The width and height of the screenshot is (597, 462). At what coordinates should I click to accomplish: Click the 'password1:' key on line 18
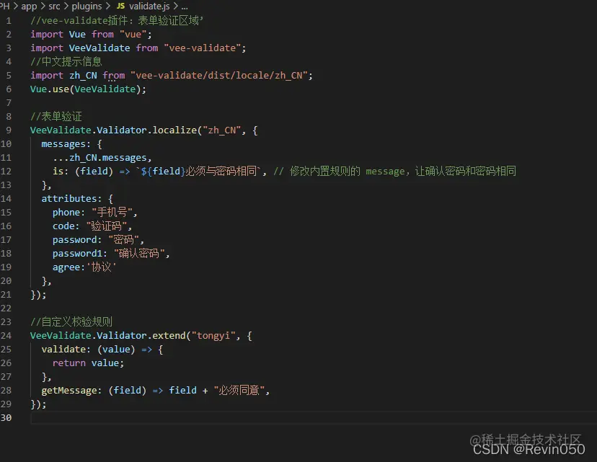coord(80,254)
